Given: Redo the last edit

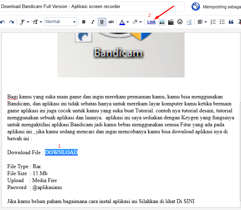Looking at the screenshot, I should pos(11,22).
